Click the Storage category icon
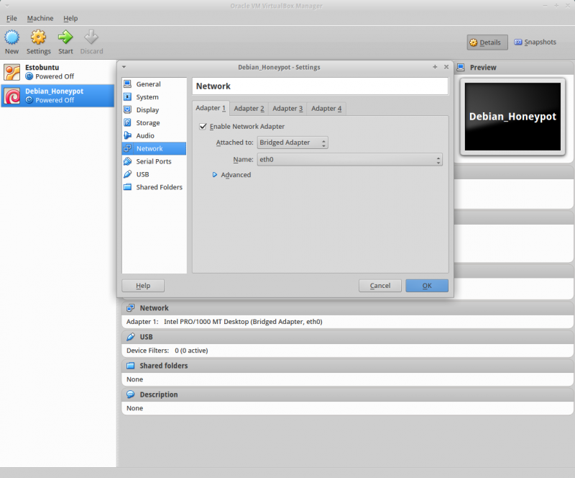 click(128, 122)
